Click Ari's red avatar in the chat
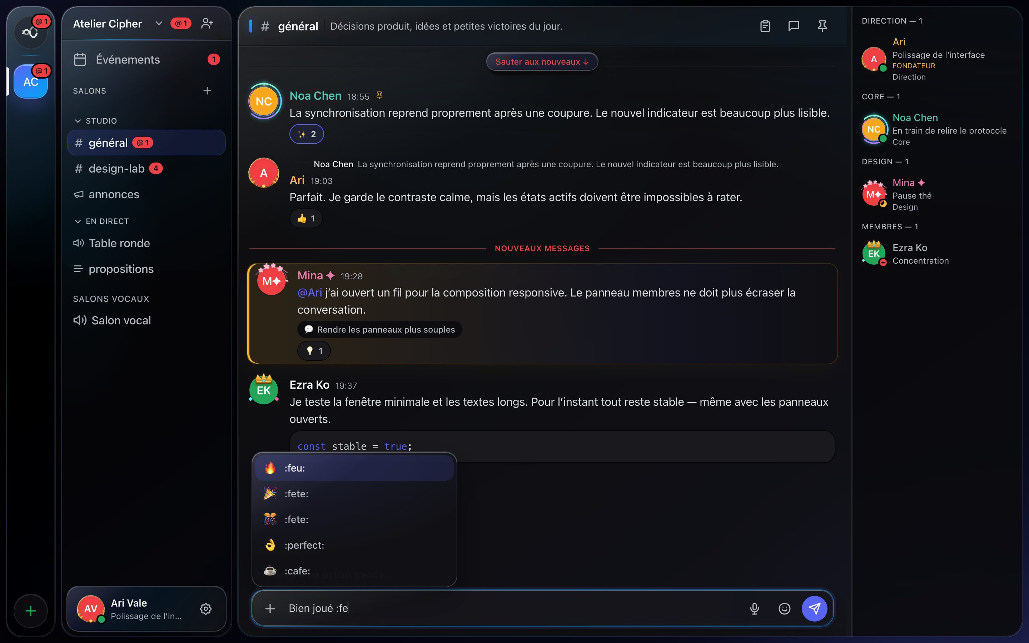Image resolution: width=1029 pixels, height=643 pixels. tap(264, 173)
